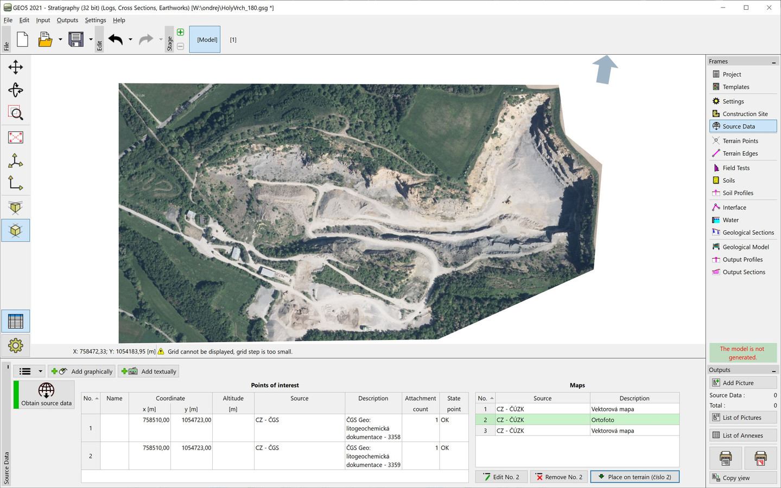781x488 pixels.
Task: Add a new construction stage
Action: pos(180,33)
